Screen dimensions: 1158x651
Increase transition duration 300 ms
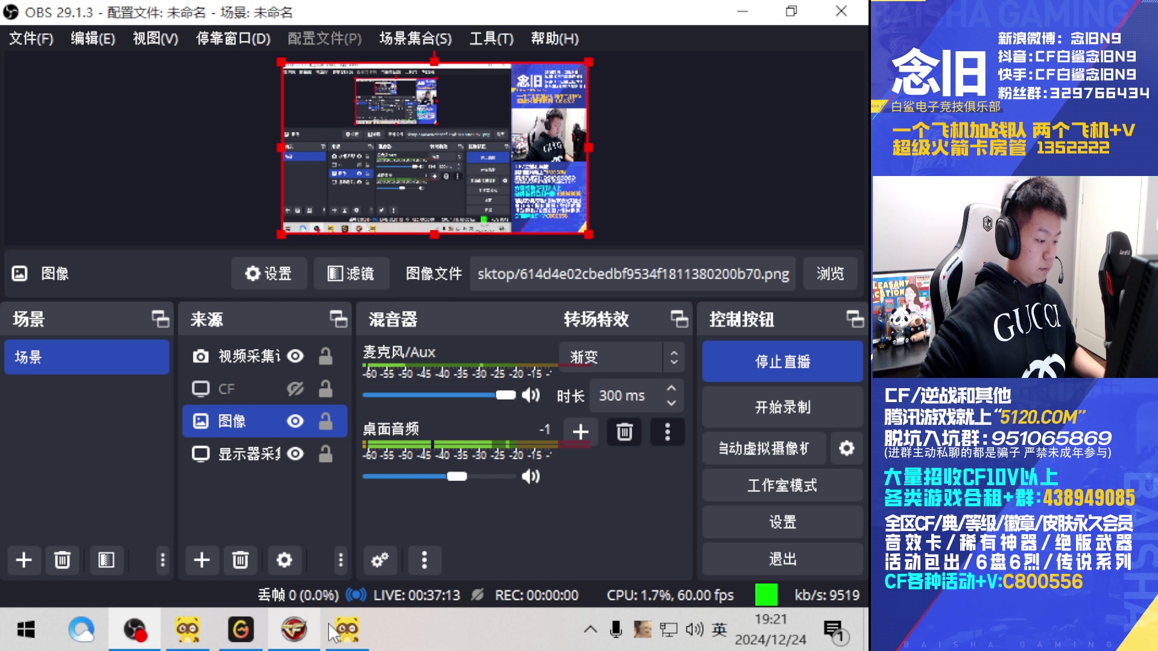pos(671,388)
